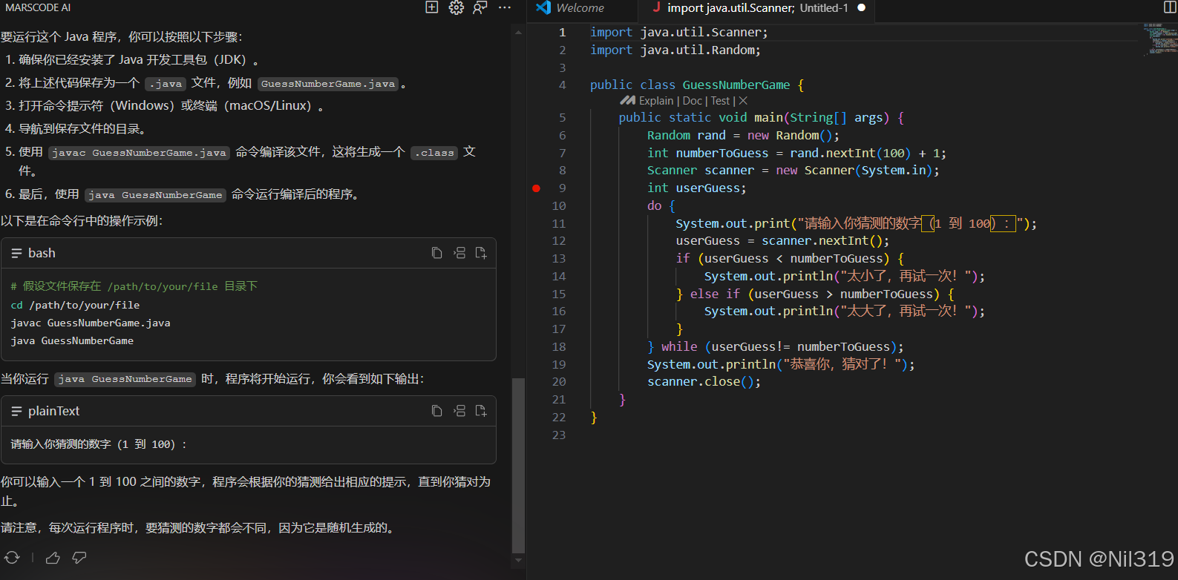1178x580 pixels.
Task: Click 'scanner.close();' on line 20
Action: click(704, 382)
